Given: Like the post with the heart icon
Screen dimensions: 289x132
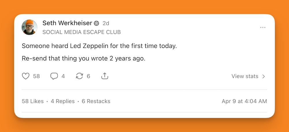Looking at the screenshot, I should pos(26,76).
